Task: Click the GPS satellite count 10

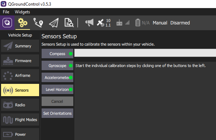Action: [108, 21]
